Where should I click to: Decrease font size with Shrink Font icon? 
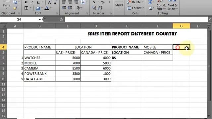[55, 2]
